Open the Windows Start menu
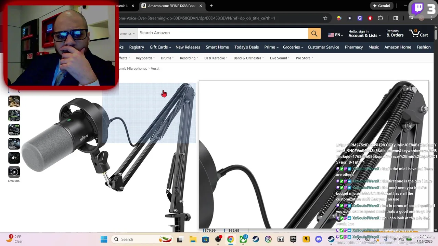Image resolution: width=438 pixels, height=246 pixels. click(104, 239)
